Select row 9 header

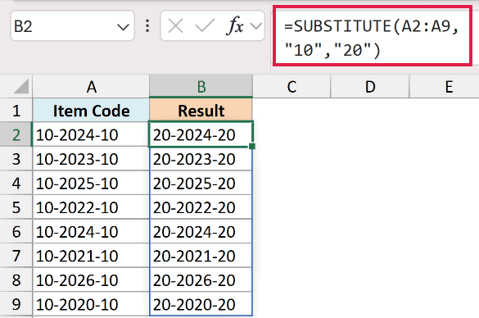(x=16, y=304)
